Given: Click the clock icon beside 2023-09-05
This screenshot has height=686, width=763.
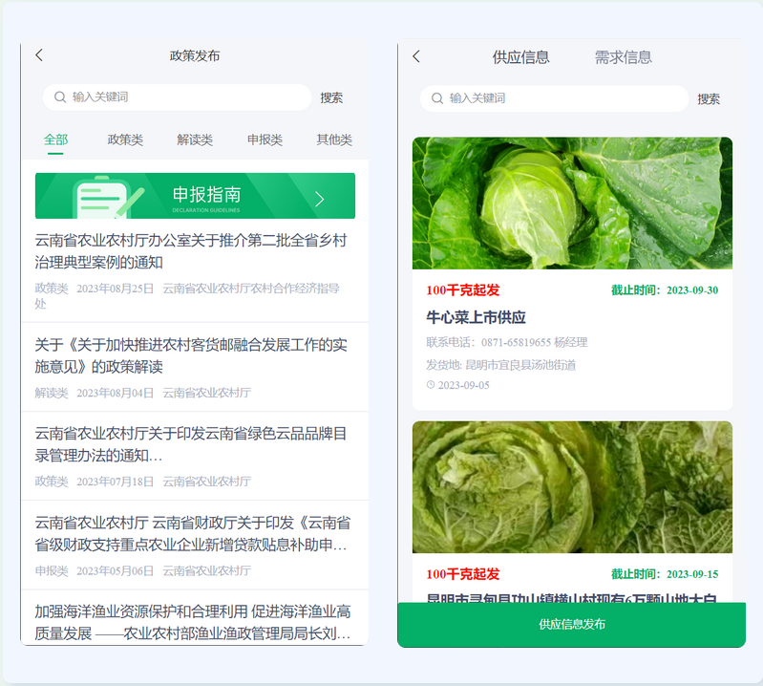Looking at the screenshot, I should tap(431, 385).
